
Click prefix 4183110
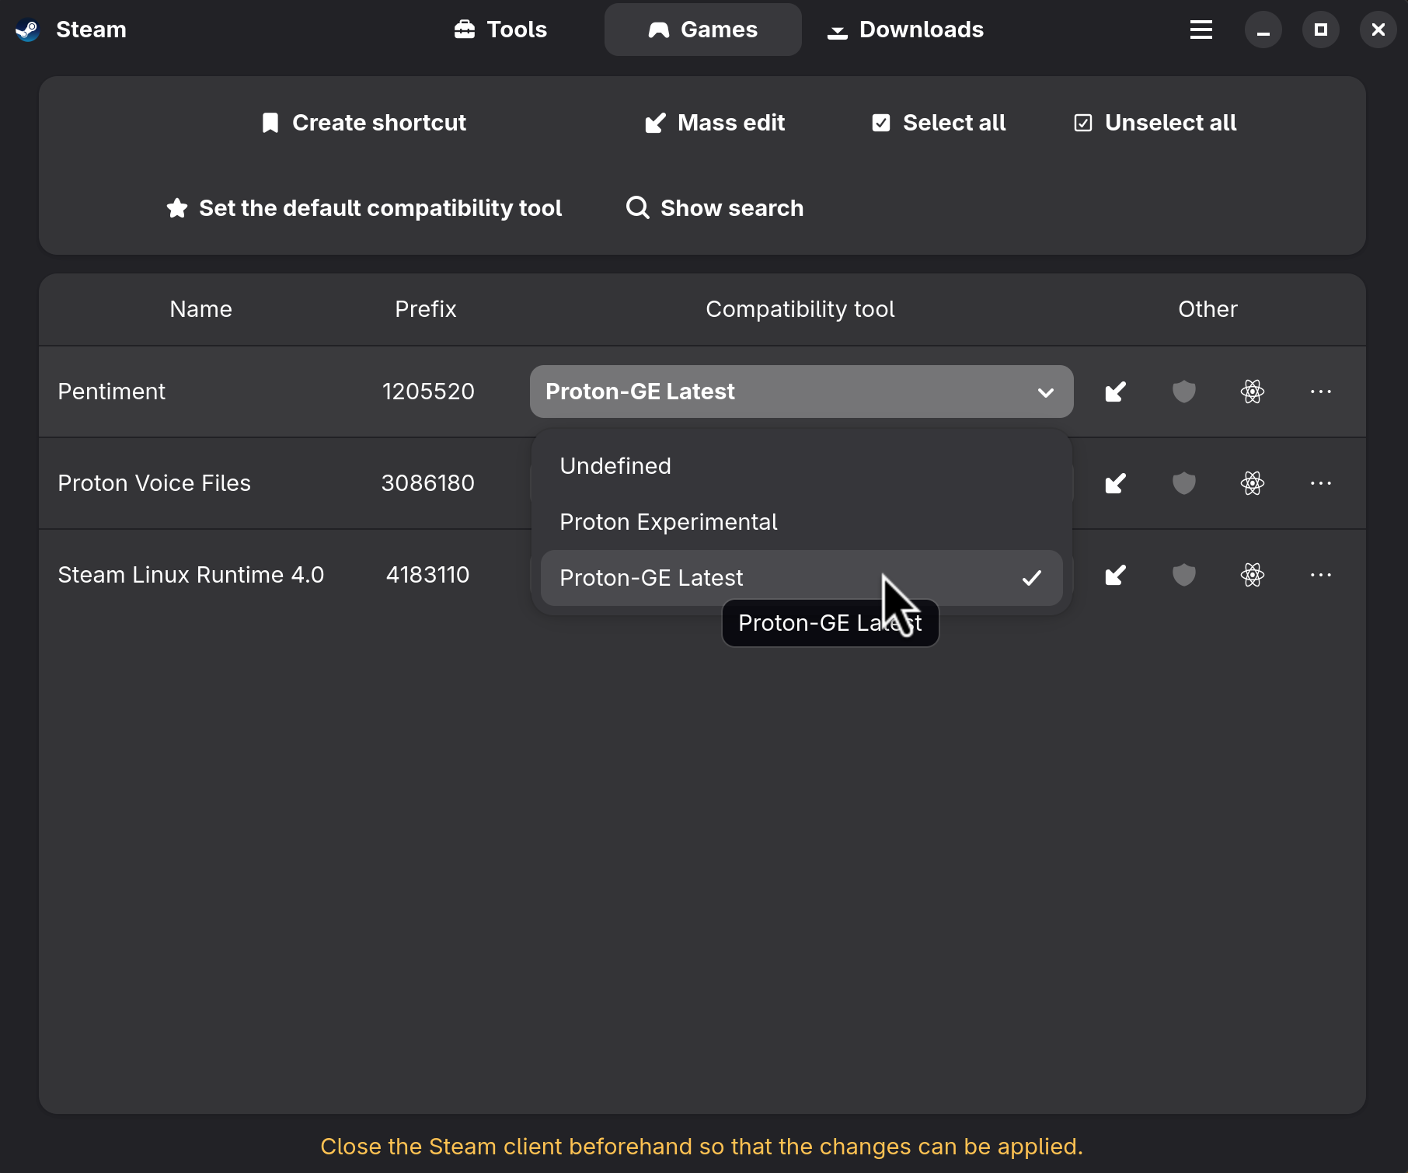coord(428,575)
